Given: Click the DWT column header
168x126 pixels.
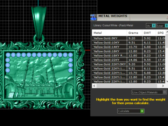Looking at the screenshot, I should tap(149, 33).
